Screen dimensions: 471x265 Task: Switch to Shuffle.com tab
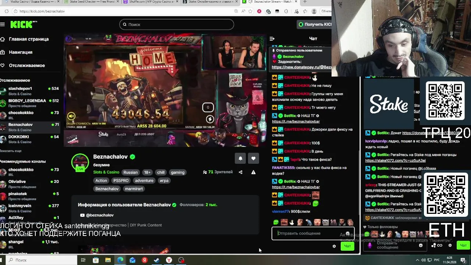(x=150, y=2)
